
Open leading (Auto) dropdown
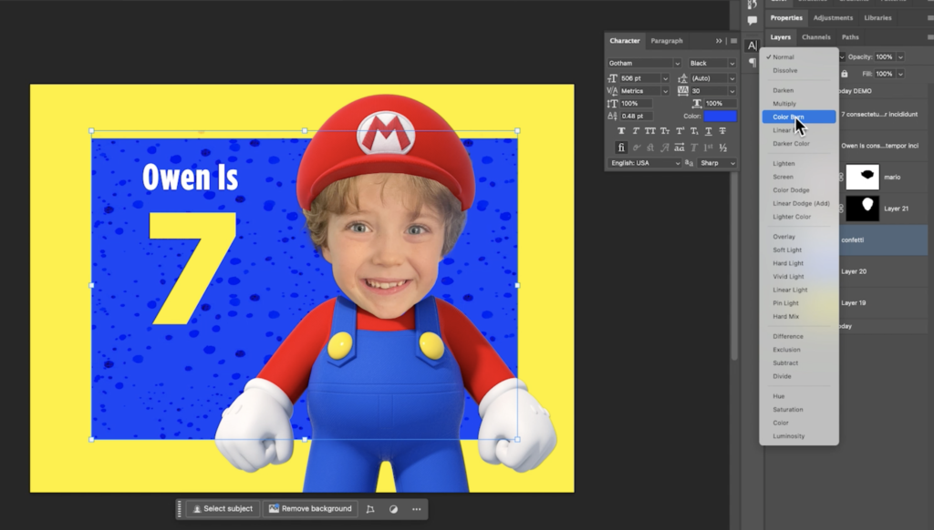(732, 78)
